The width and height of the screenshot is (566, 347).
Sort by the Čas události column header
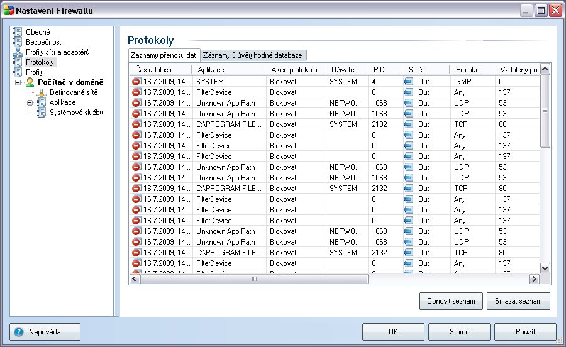coord(160,70)
